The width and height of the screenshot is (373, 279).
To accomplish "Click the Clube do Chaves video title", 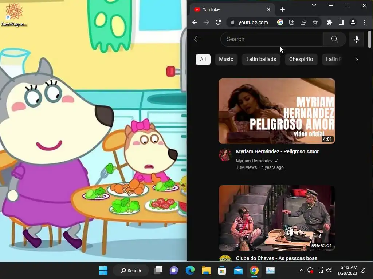I will point(276,258).
